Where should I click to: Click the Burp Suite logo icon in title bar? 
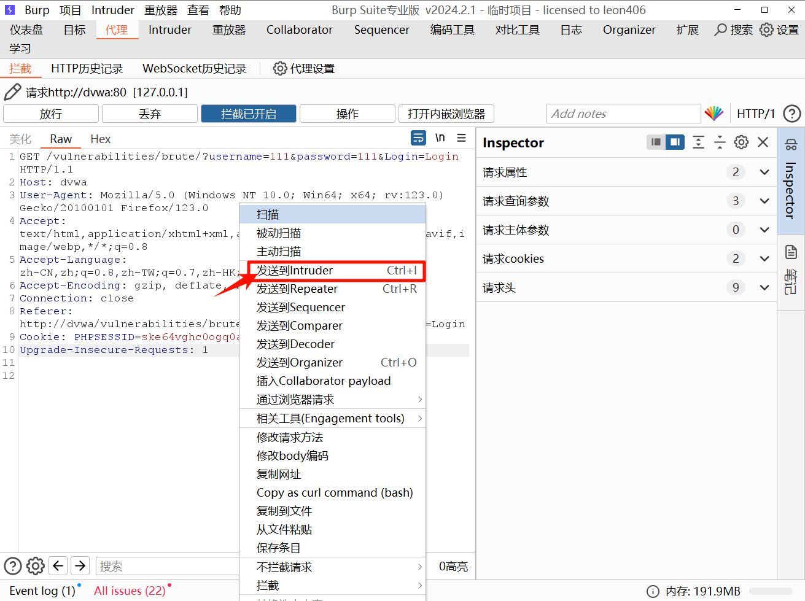pos(10,10)
